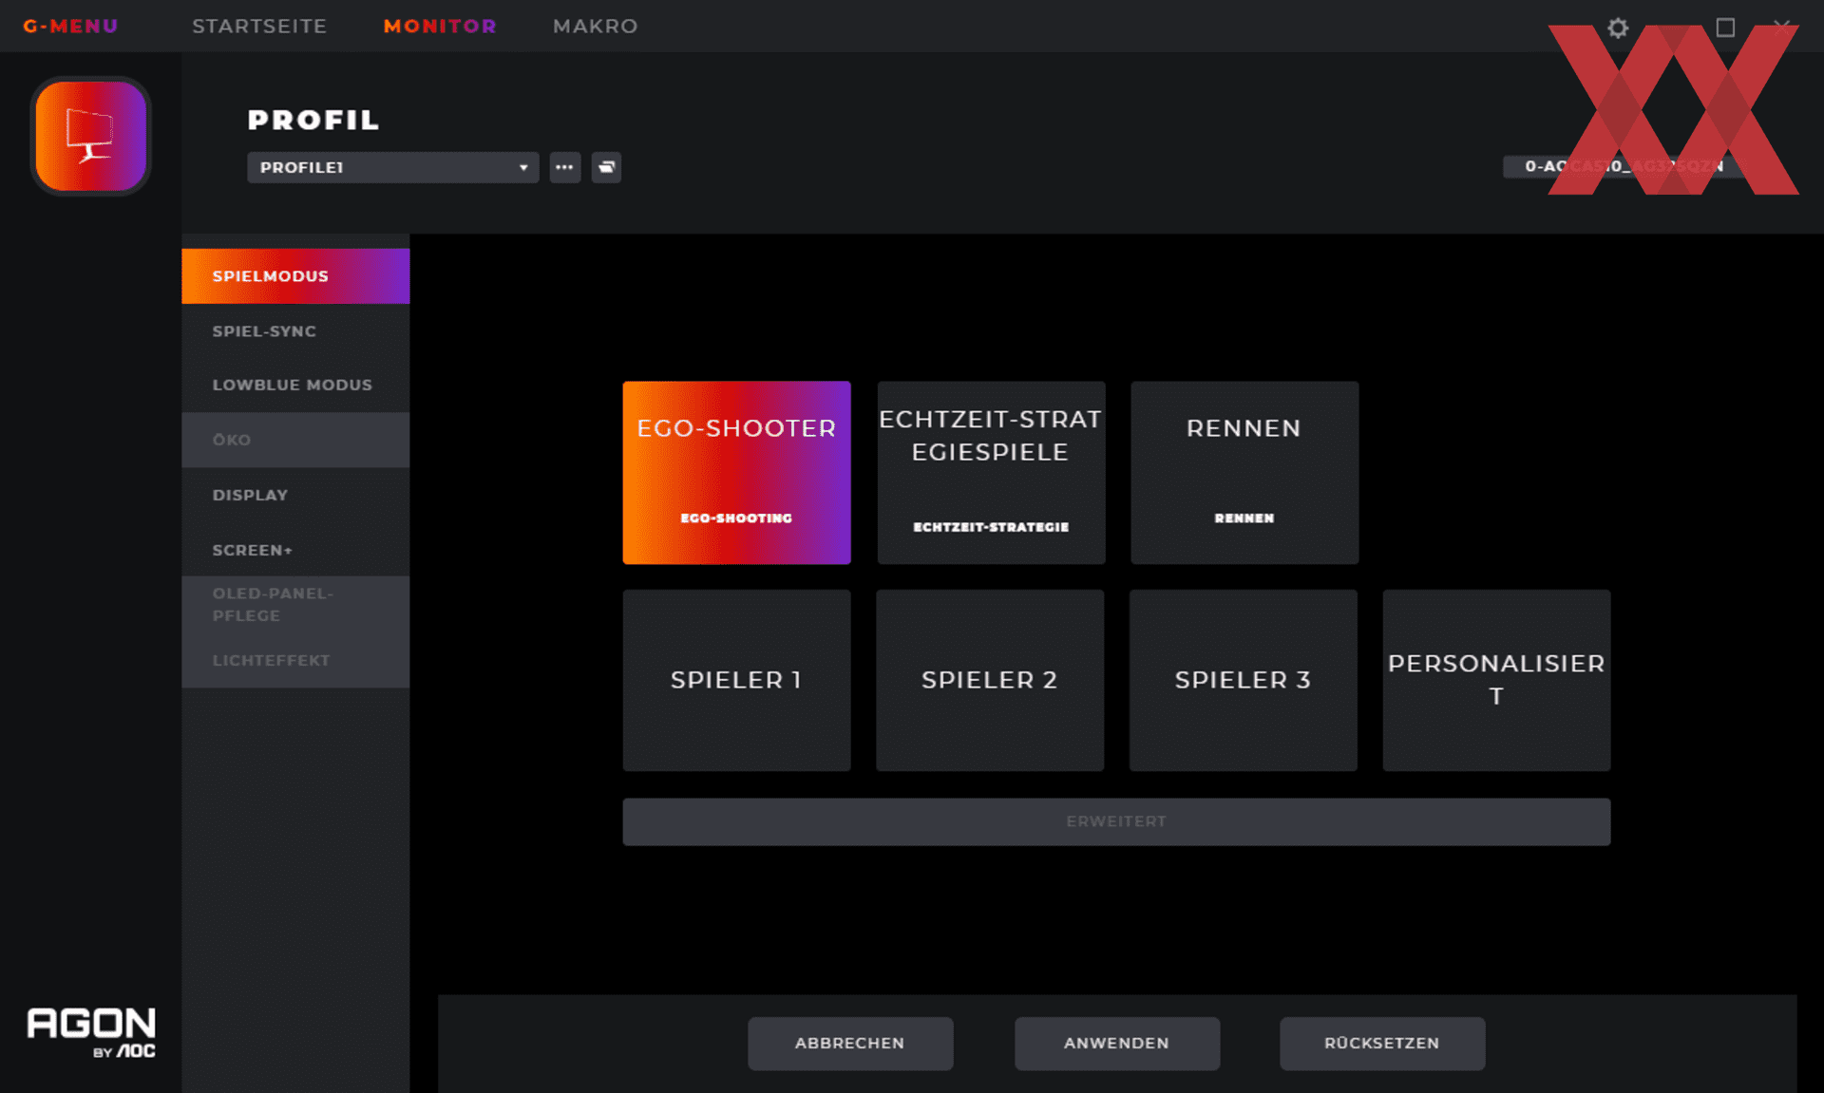Select the Echtzeit-Strategiespiele mode tile
This screenshot has height=1093, width=1824.
click(x=991, y=472)
